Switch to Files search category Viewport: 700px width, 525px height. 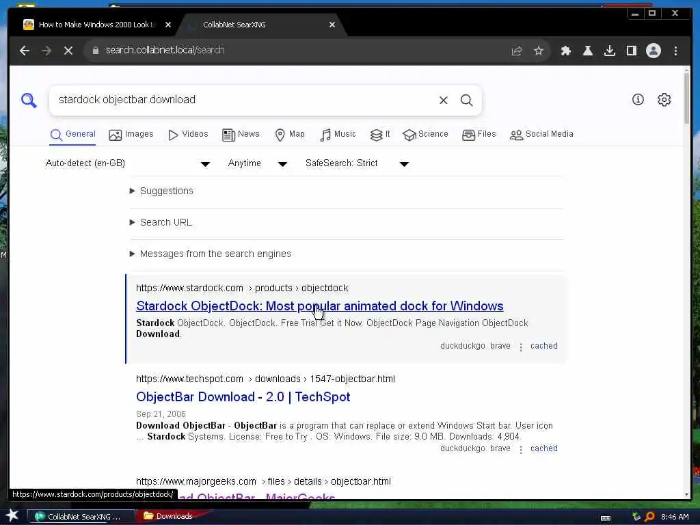tap(479, 135)
